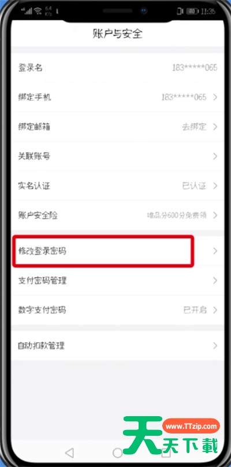
Task: Tap the 已开启 status label
Action: (195, 310)
